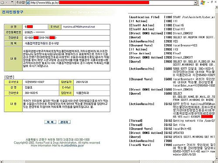Click the browser Back arrow button
218x163 pixels.
click(x=2, y=3)
